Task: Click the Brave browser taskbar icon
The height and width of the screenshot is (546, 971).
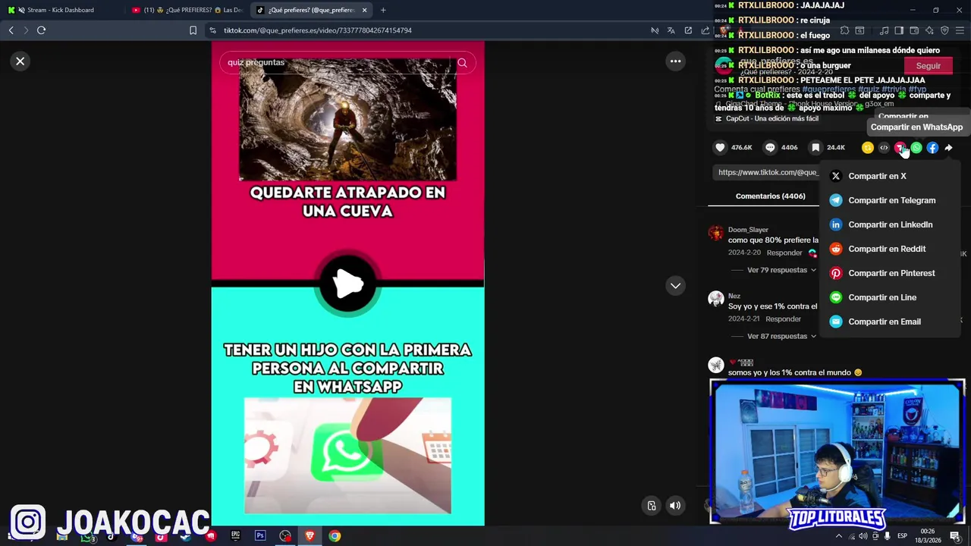Action: pyautogui.click(x=310, y=535)
